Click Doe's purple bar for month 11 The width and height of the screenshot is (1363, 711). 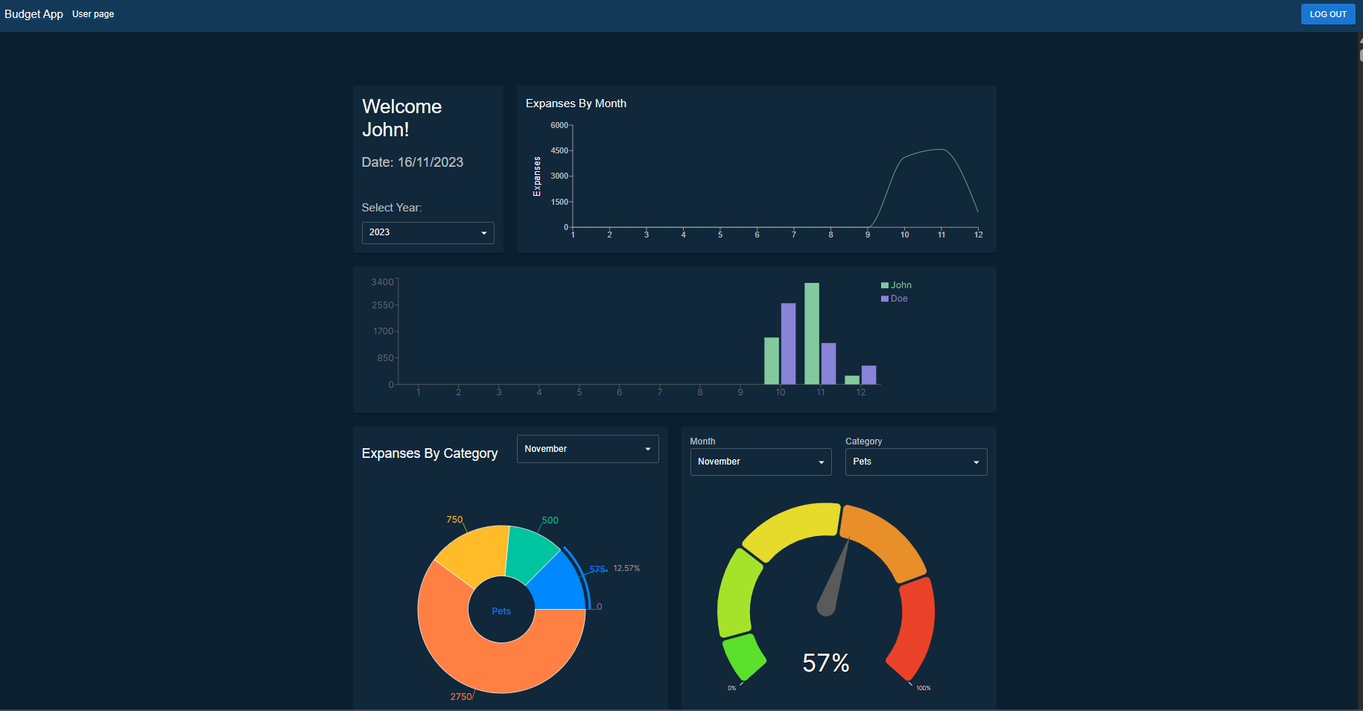pyautogui.click(x=828, y=364)
